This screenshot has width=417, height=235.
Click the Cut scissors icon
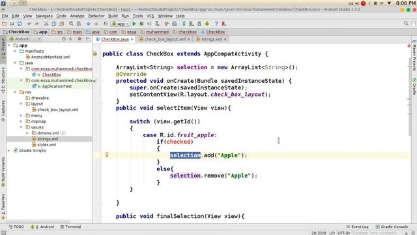46,24
